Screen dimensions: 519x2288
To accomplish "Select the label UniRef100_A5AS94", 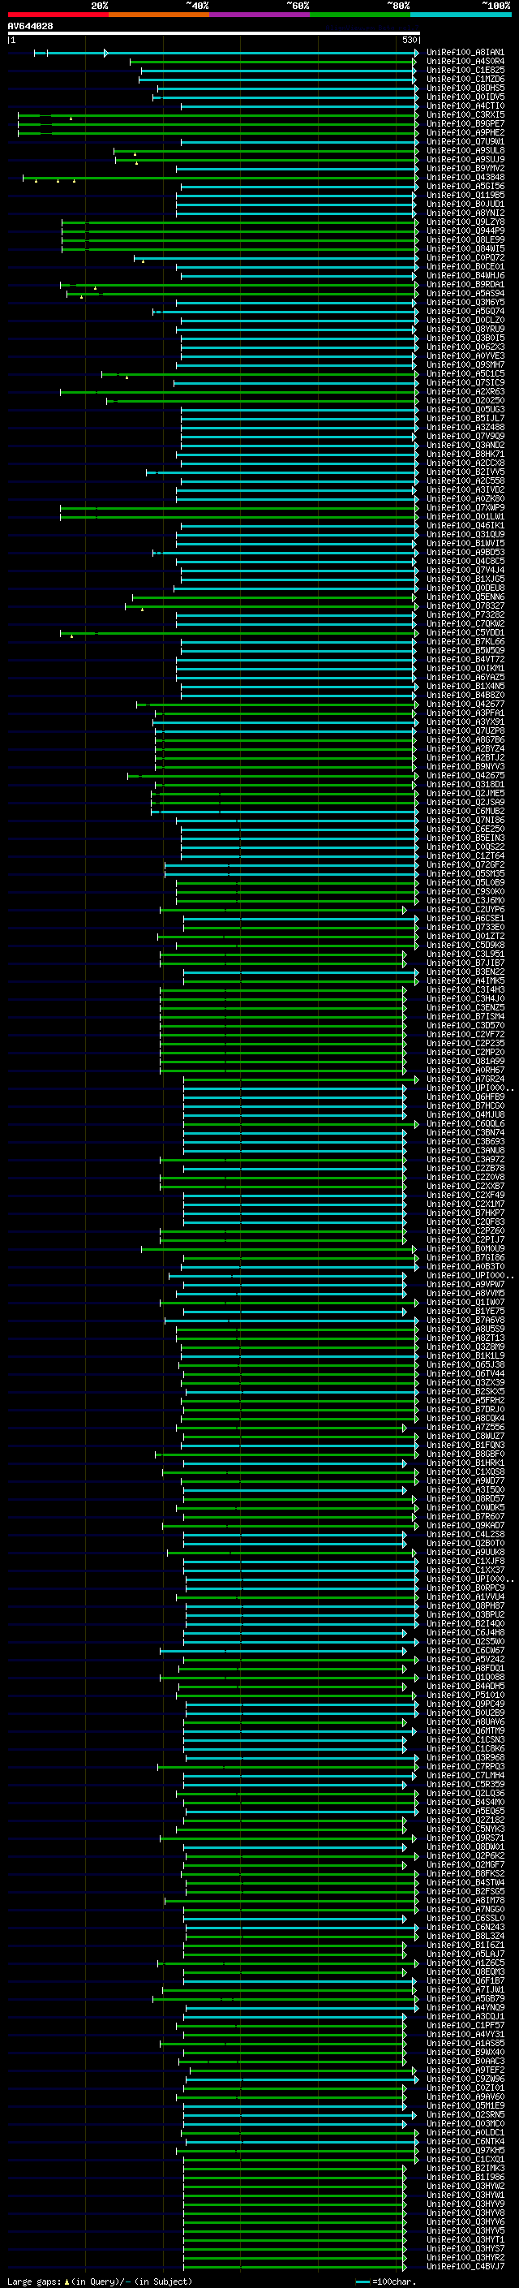I will [x=465, y=294].
